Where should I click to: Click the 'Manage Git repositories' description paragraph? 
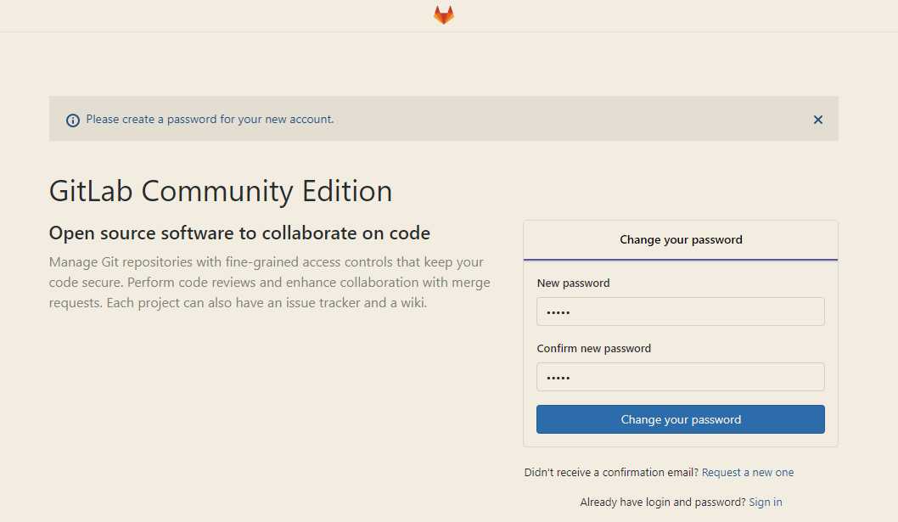270,283
